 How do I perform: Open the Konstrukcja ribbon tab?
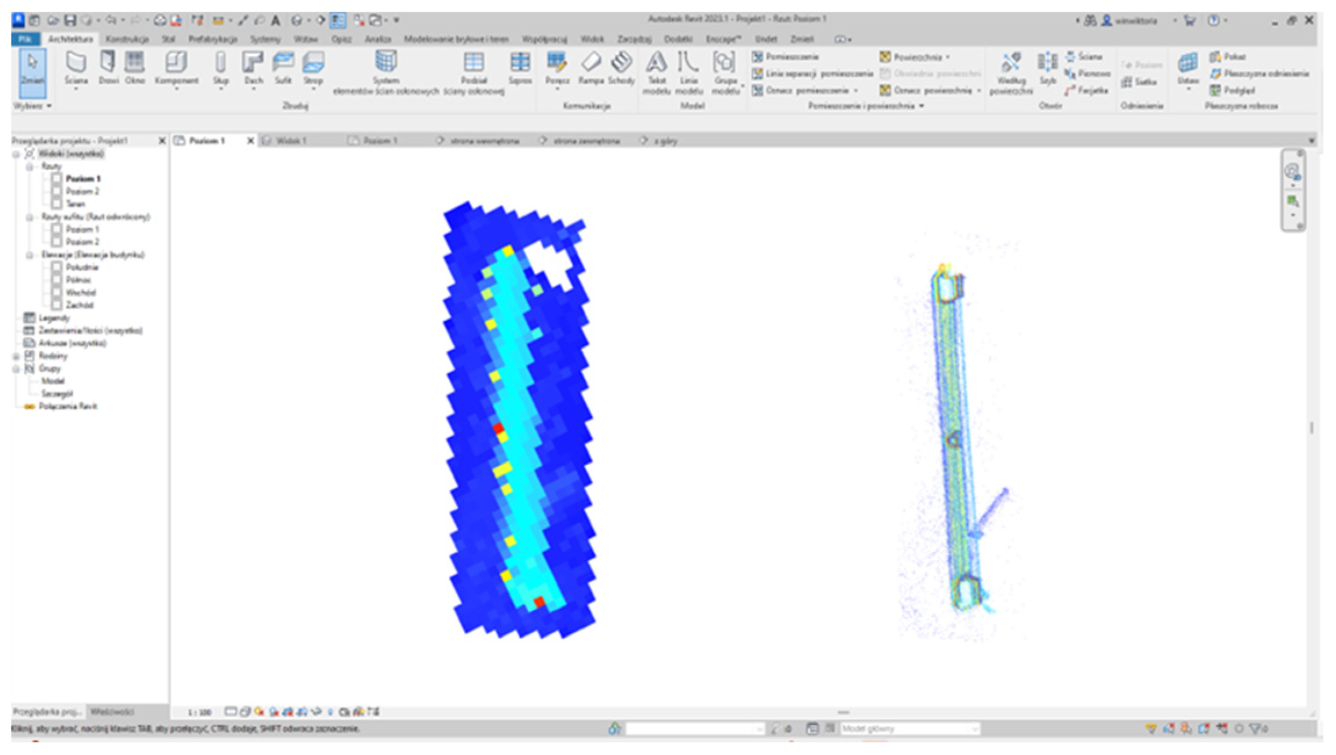[x=127, y=39]
